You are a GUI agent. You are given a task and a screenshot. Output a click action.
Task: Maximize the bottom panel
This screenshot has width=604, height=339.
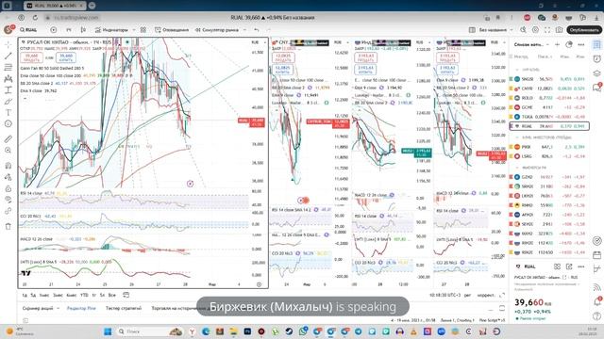point(502,308)
